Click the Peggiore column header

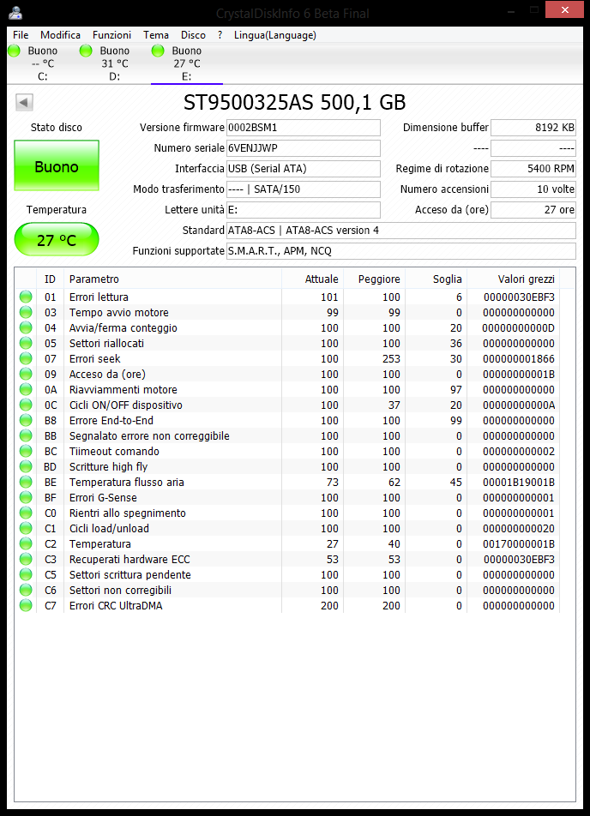click(375, 279)
